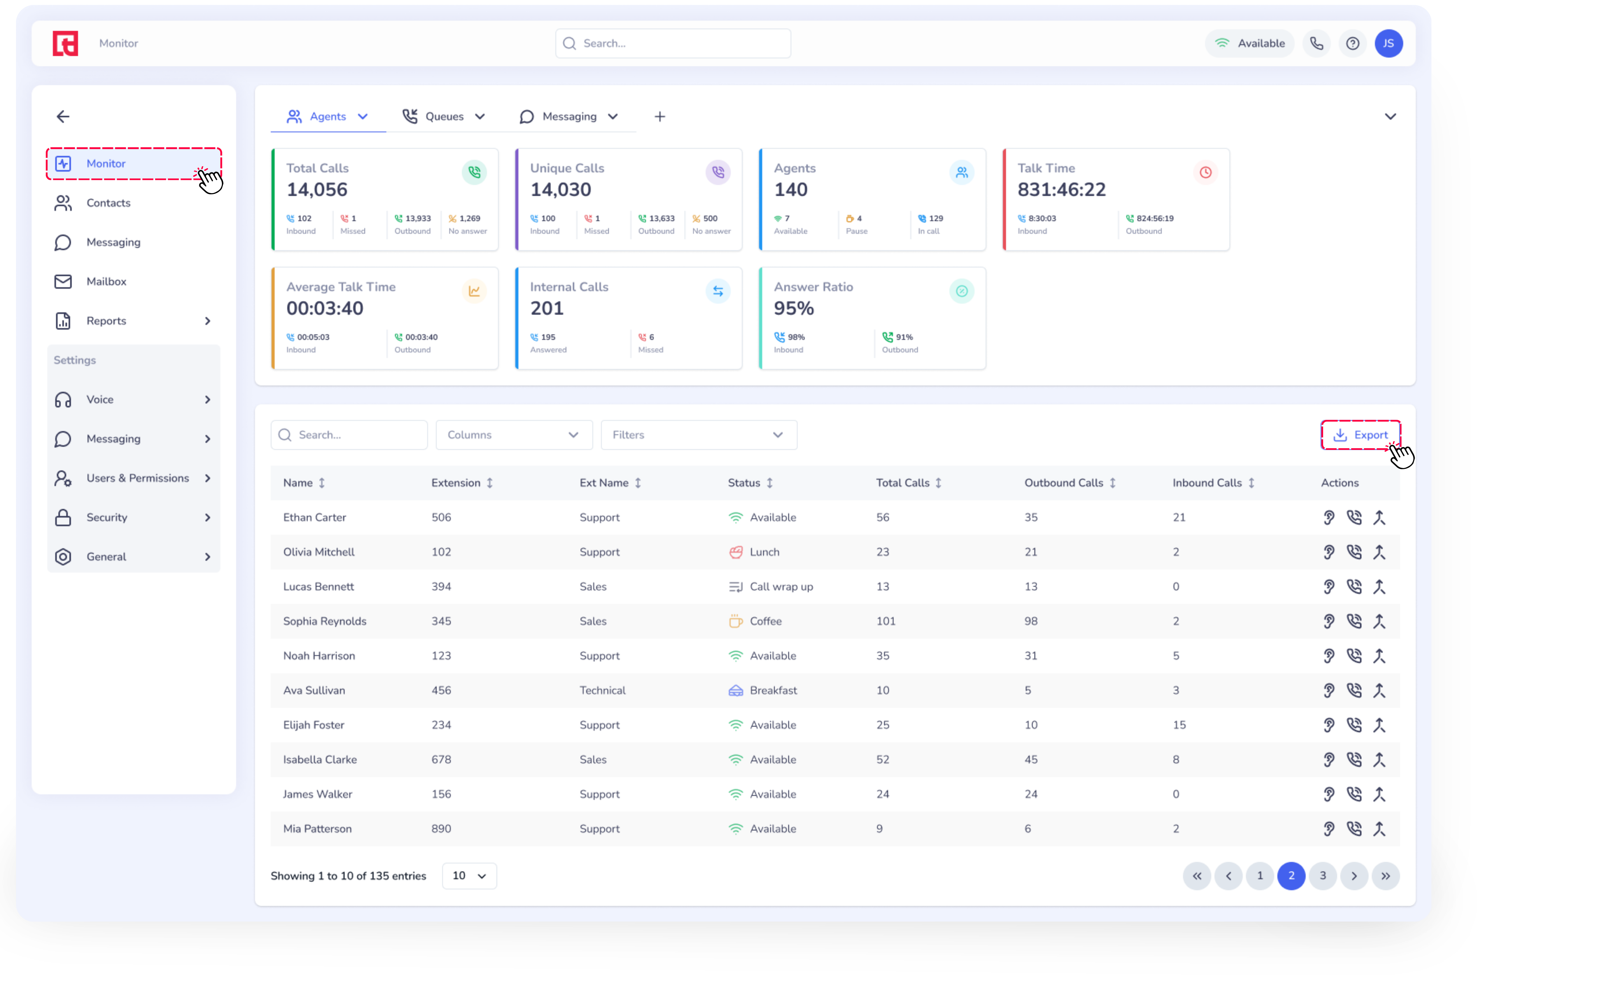The width and height of the screenshot is (1611, 981).
Task: Click the phone icon in the top bar
Action: [1316, 43]
